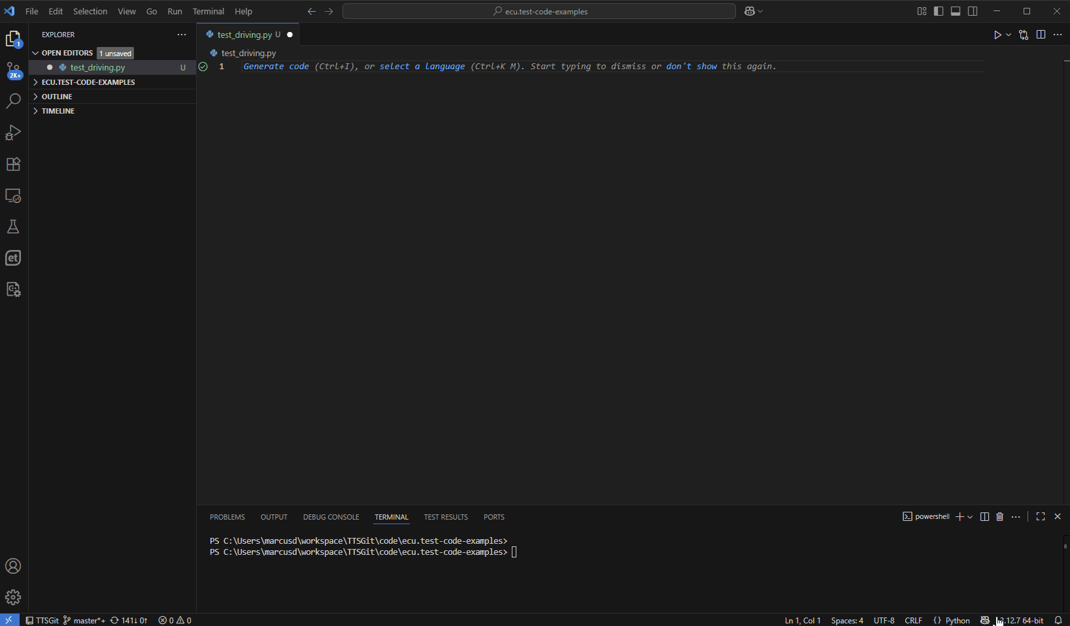Click the command center search box
The height and width of the screenshot is (626, 1070).
click(x=539, y=11)
